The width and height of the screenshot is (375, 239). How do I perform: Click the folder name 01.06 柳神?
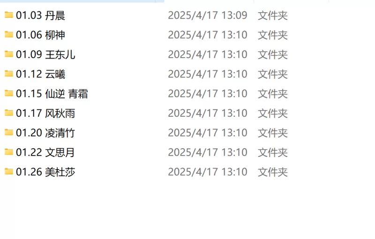tap(40, 35)
